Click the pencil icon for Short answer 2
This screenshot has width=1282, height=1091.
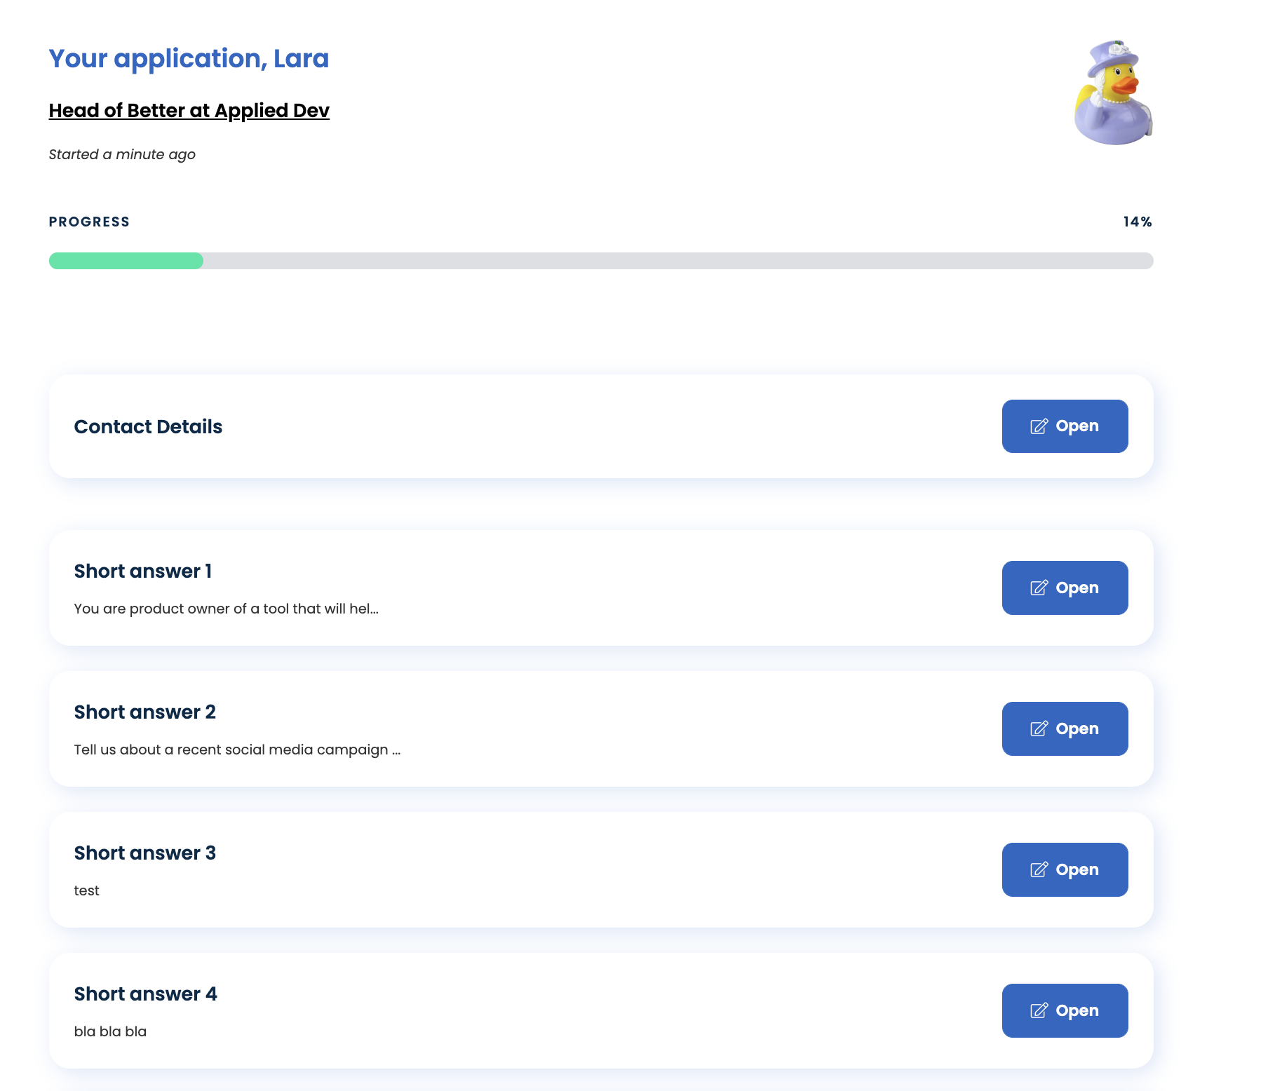click(1039, 729)
